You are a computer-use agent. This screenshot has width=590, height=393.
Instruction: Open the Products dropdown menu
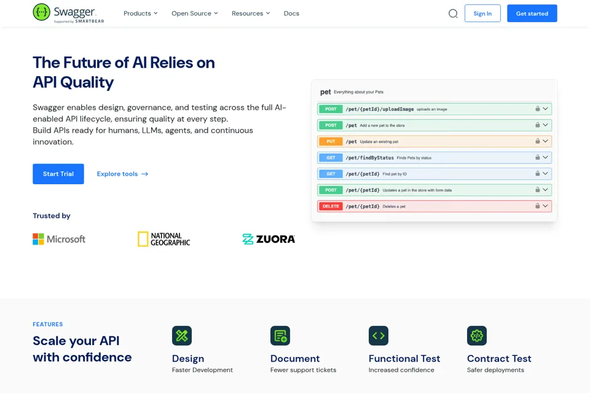141,13
